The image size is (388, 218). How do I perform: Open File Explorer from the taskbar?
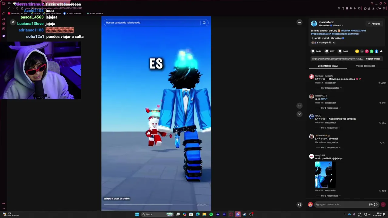point(204,214)
